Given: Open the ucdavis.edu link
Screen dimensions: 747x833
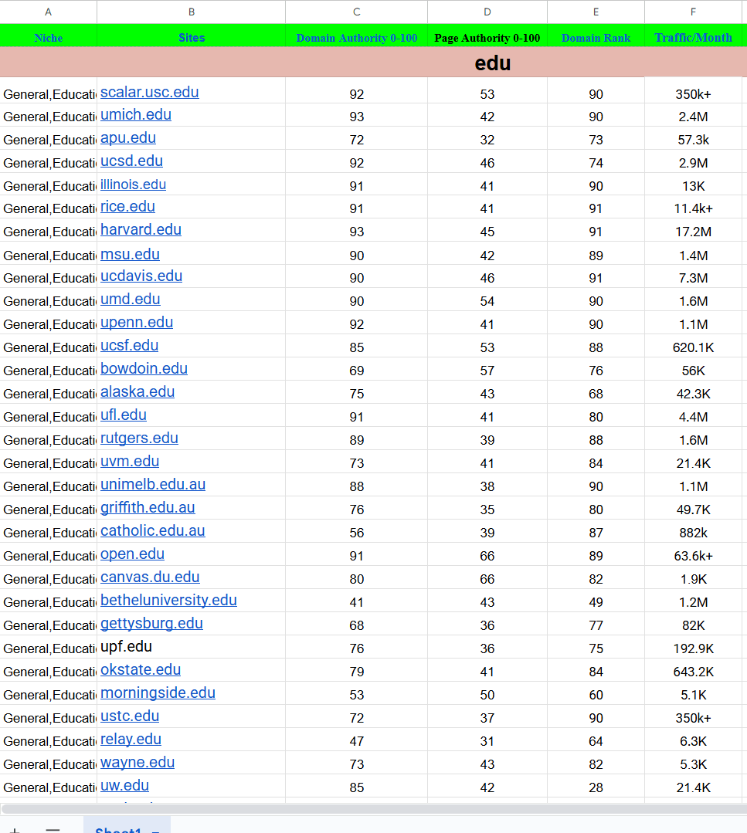Looking at the screenshot, I should click(141, 276).
